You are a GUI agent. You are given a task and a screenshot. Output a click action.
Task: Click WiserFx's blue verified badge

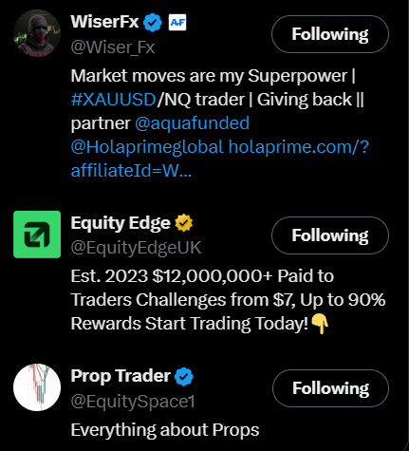pos(153,23)
